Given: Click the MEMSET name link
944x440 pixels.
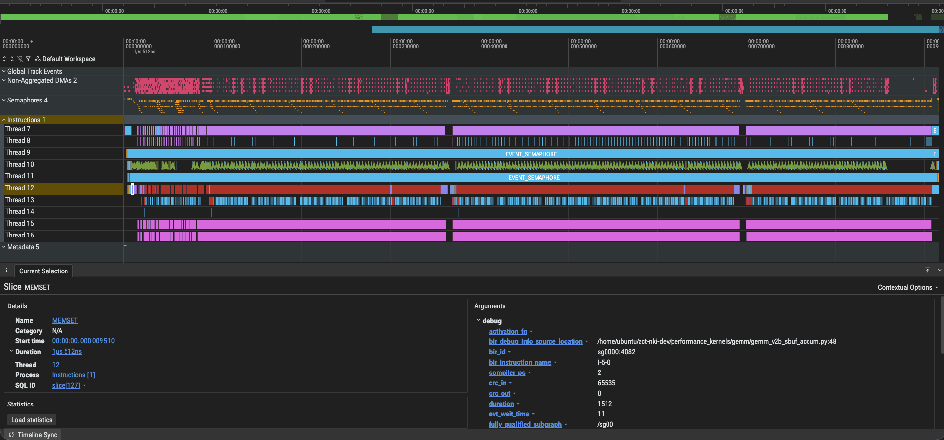Looking at the screenshot, I should click(65, 320).
